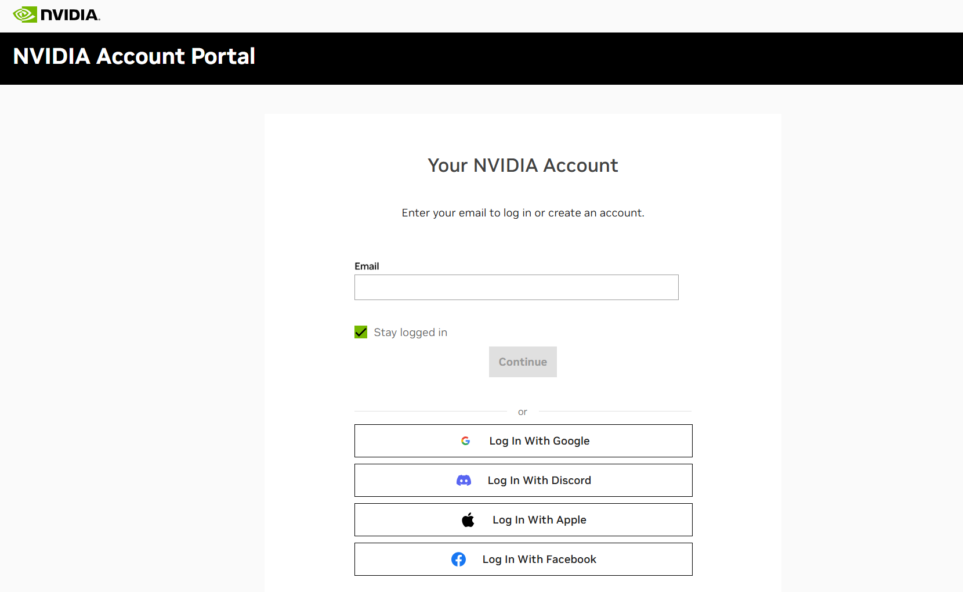Log In With Facebook
Viewport: 963px width, 592px height.
pyautogui.click(x=523, y=559)
